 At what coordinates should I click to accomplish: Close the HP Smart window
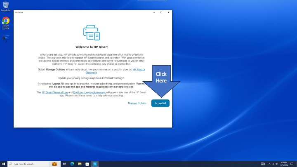click(168, 12)
